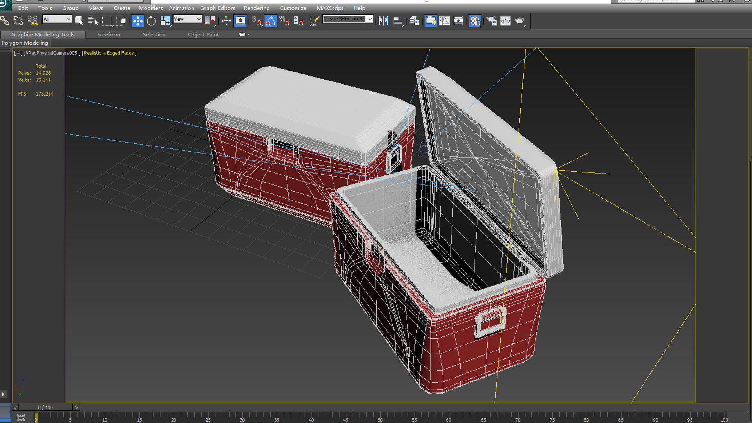This screenshot has height=423, width=752.
Task: Switch to Graphite Modeling Tools tab
Action: 43,34
